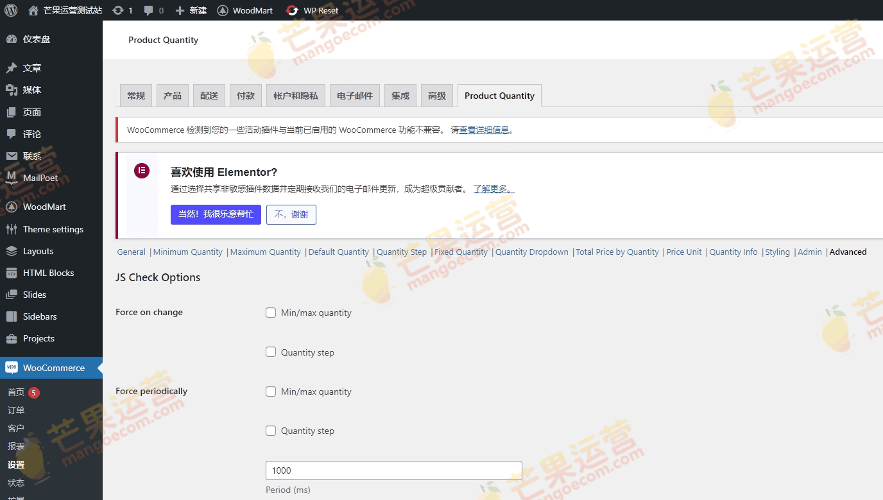Expand the Theme settings sidebar menu

[53, 229]
